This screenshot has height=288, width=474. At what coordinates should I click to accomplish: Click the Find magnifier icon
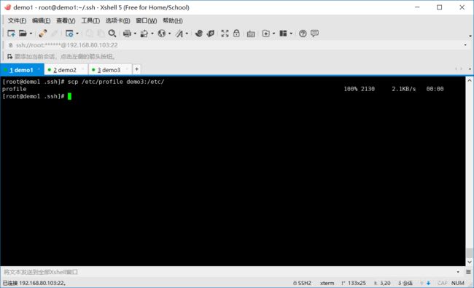point(112,34)
